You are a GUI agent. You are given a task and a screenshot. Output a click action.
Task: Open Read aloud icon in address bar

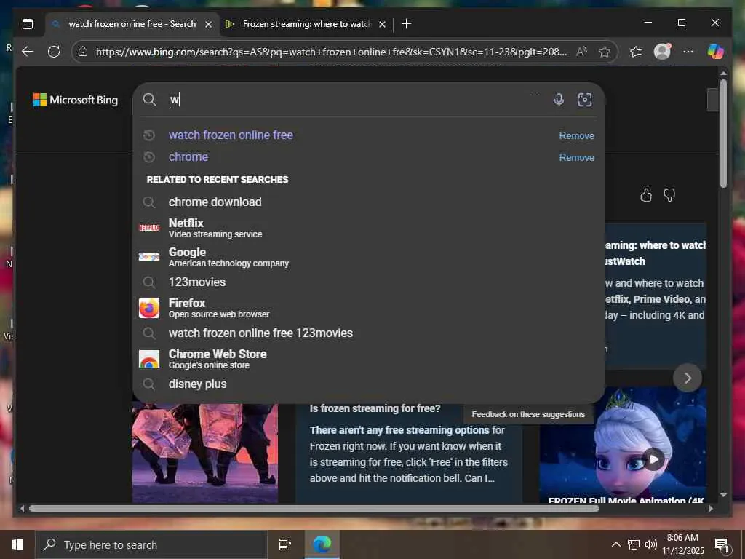tap(581, 52)
